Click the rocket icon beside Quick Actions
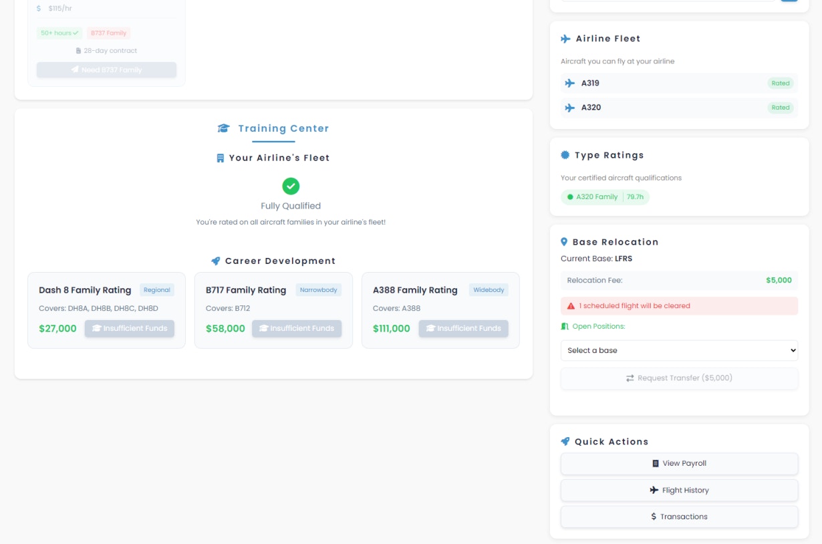Screen dimensions: 822x544 [x=565, y=442]
